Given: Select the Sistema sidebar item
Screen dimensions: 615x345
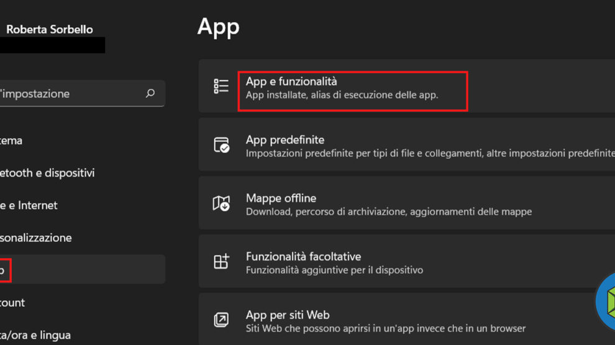Looking at the screenshot, I should 11,141.
